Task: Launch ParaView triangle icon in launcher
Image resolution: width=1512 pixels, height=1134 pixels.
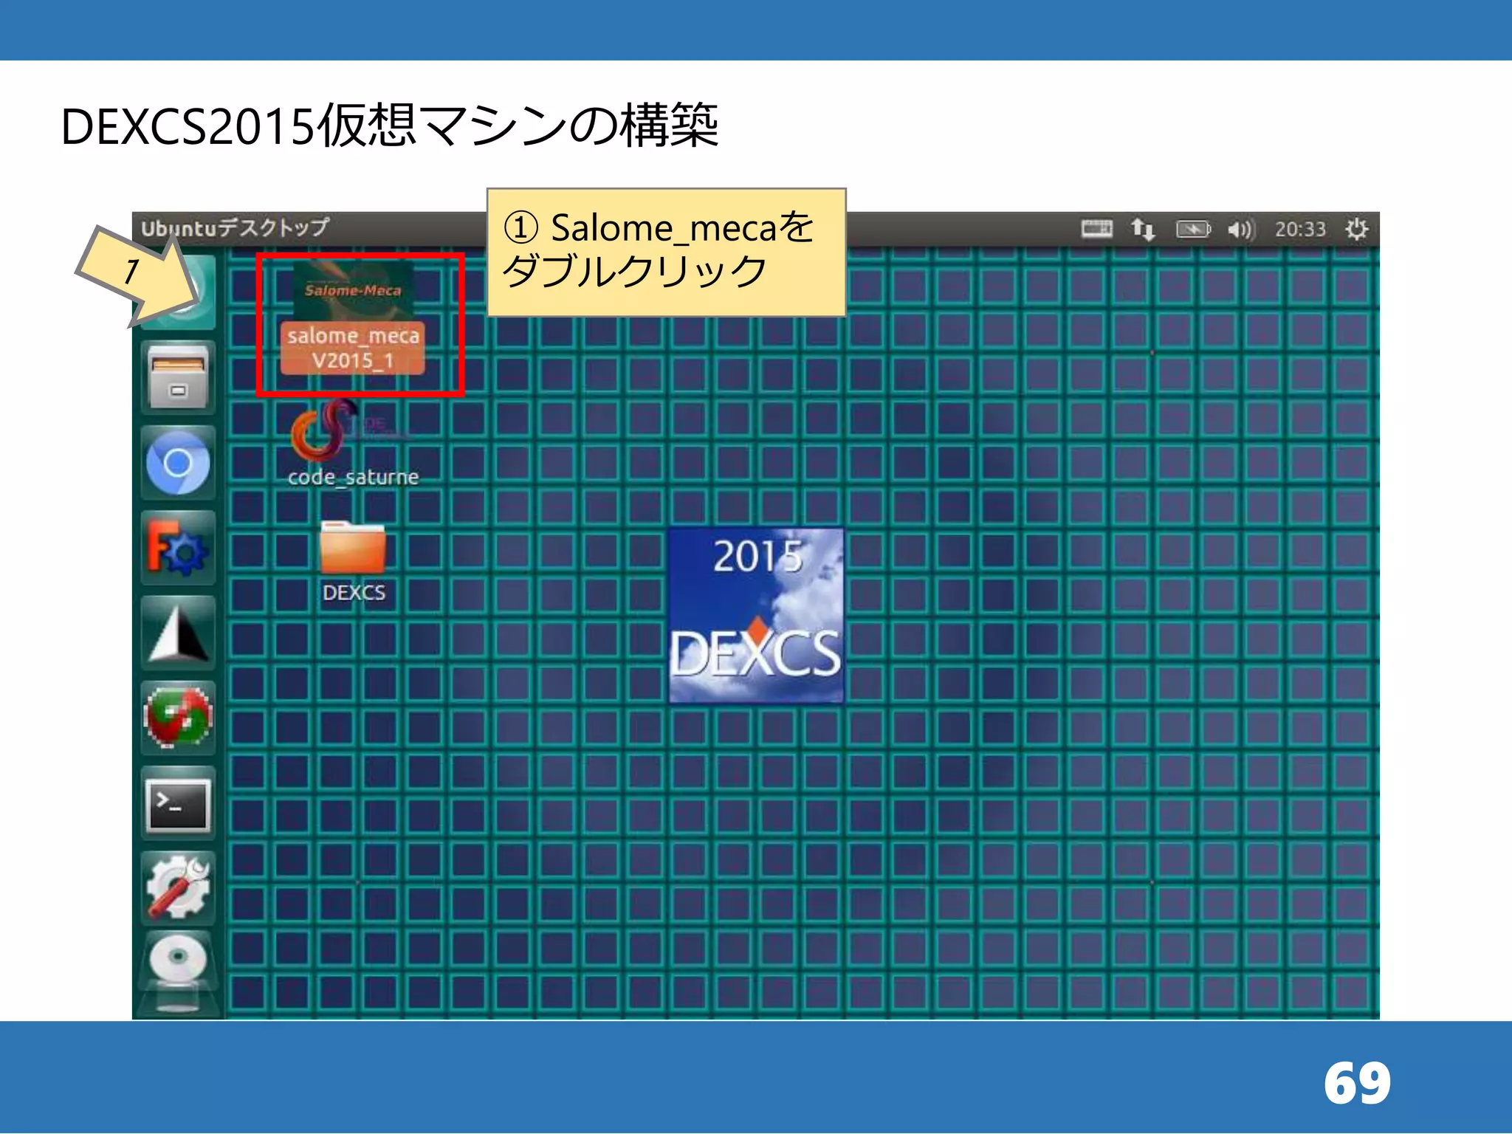Action: 178,633
